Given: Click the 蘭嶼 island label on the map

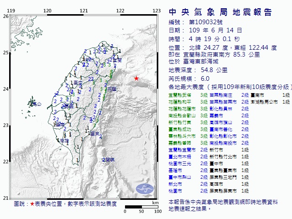Looking at the screenshot, I should pyautogui.click(x=110, y=160).
